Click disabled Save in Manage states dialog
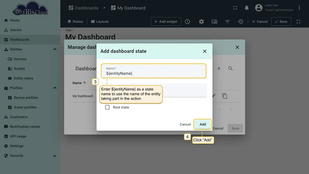This screenshot has width=309, height=174. [235, 128]
